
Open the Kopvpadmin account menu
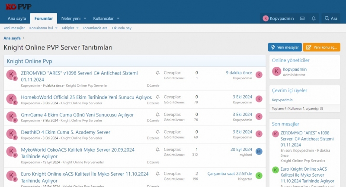[278, 19]
